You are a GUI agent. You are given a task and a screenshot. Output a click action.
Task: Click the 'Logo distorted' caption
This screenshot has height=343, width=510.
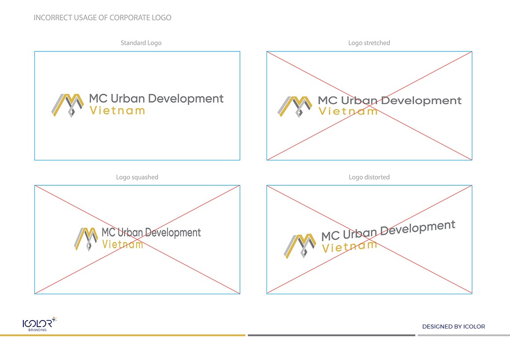(369, 177)
